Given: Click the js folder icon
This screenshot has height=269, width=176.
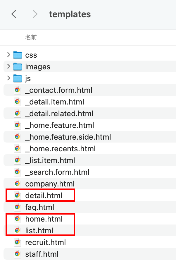Looking at the screenshot, I should [18, 78].
